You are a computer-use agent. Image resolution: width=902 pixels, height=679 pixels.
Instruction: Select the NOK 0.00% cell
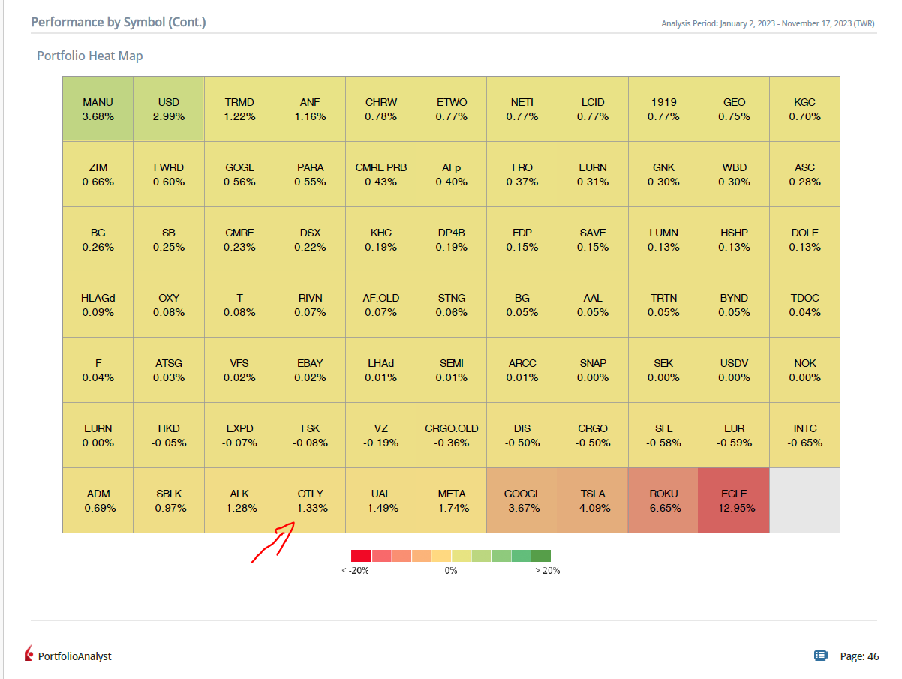[804, 370]
